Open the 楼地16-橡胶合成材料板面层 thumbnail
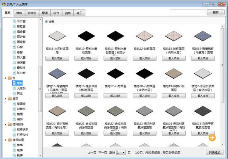 86,74
